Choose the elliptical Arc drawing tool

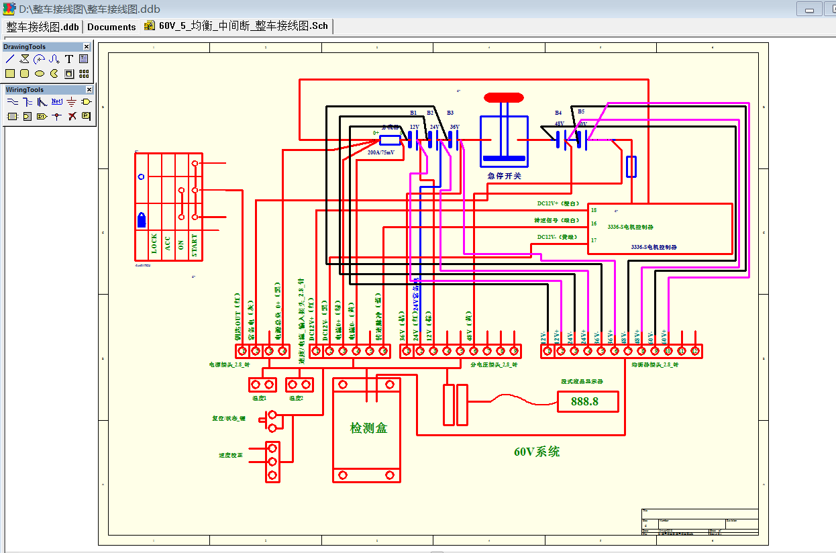point(40,59)
